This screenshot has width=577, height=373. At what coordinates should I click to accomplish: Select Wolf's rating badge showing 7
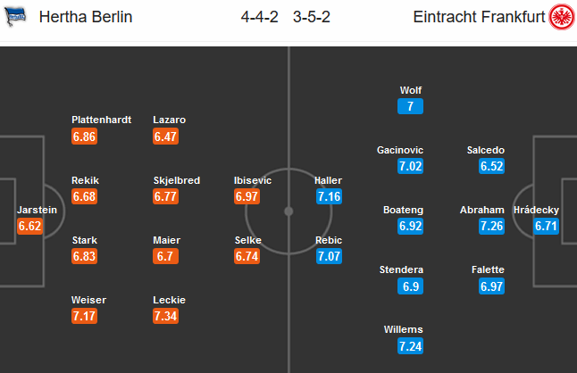(x=411, y=107)
